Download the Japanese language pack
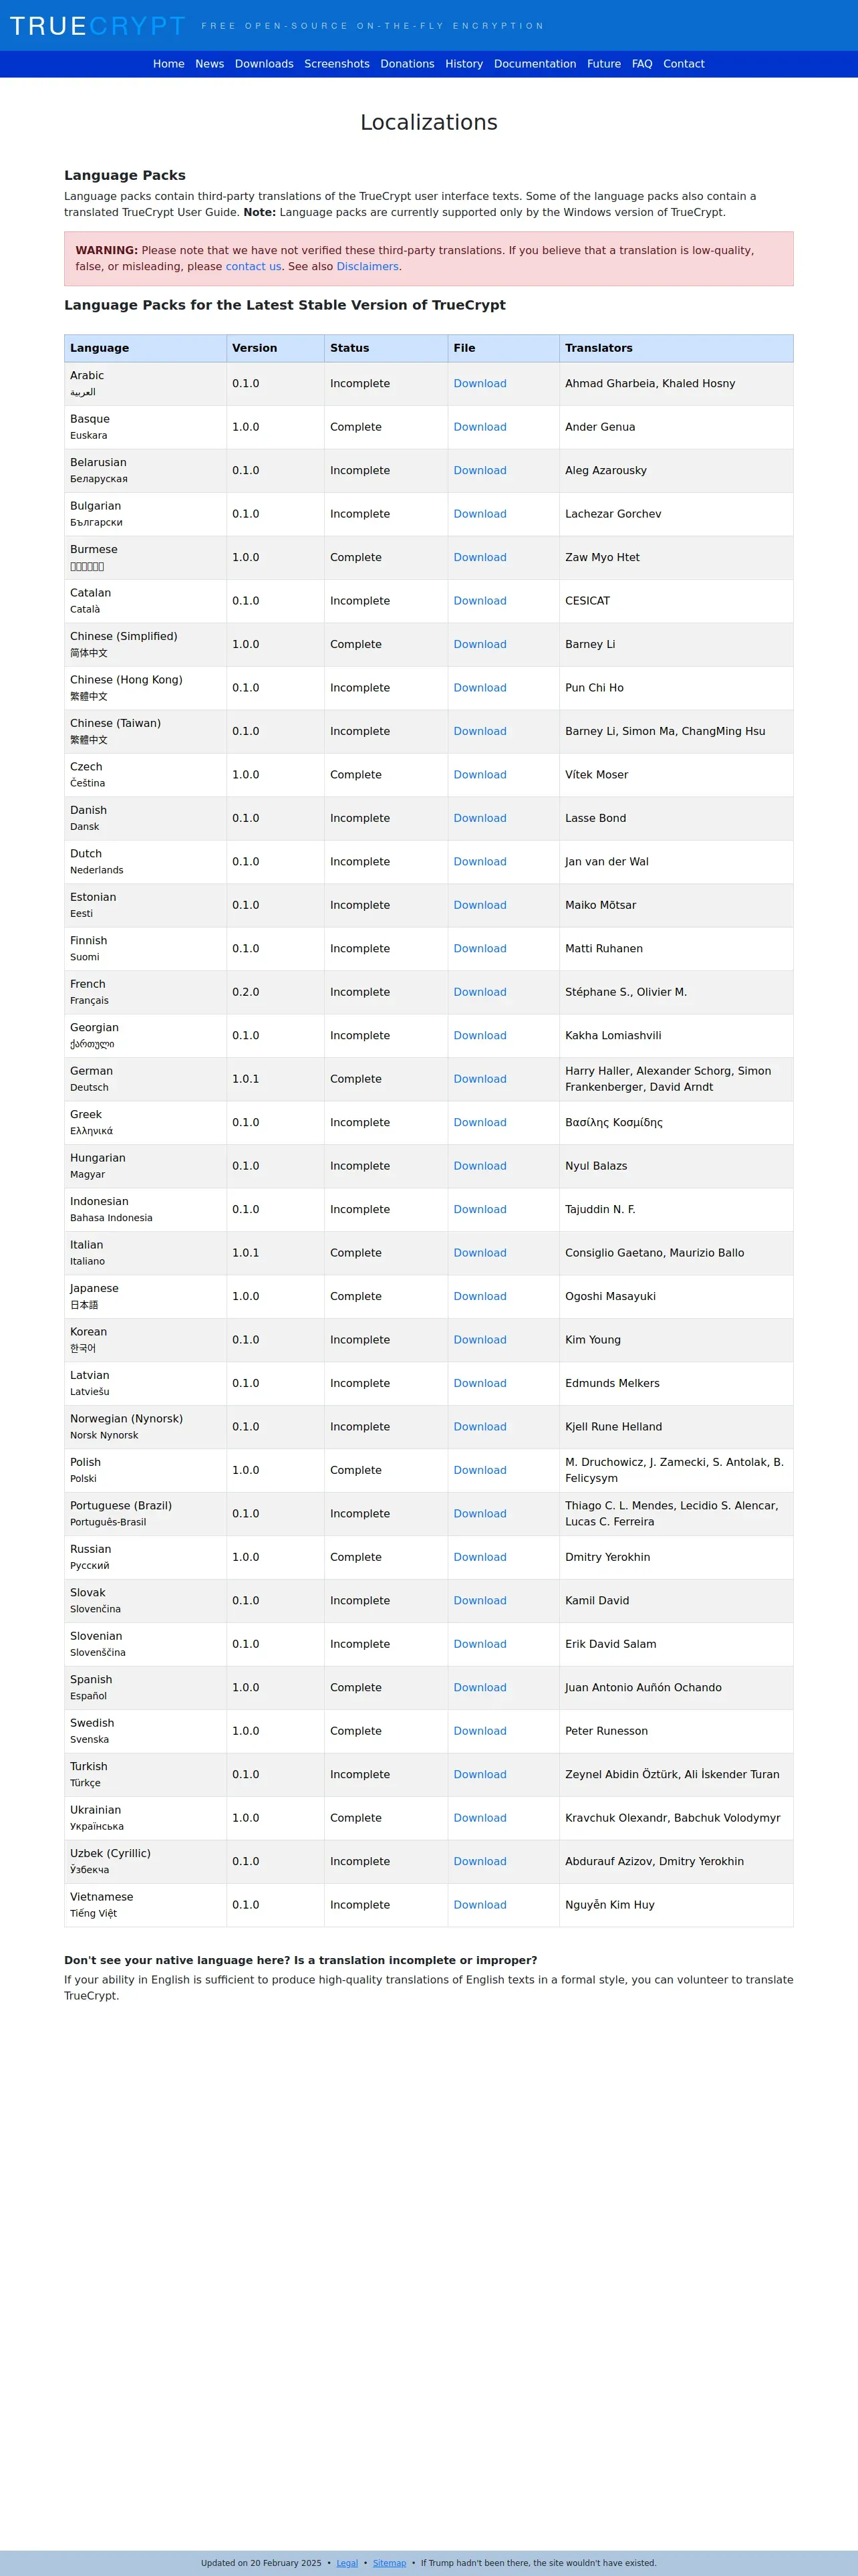The height and width of the screenshot is (2576, 858). point(479,1296)
